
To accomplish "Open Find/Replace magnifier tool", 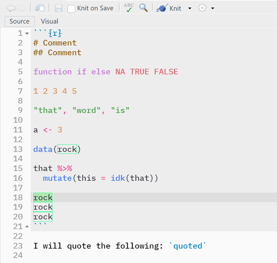I will [143, 8].
